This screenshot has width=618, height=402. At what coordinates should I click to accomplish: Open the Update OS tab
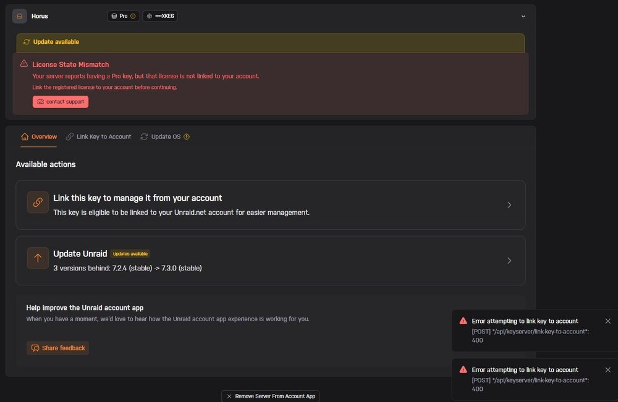coord(165,136)
